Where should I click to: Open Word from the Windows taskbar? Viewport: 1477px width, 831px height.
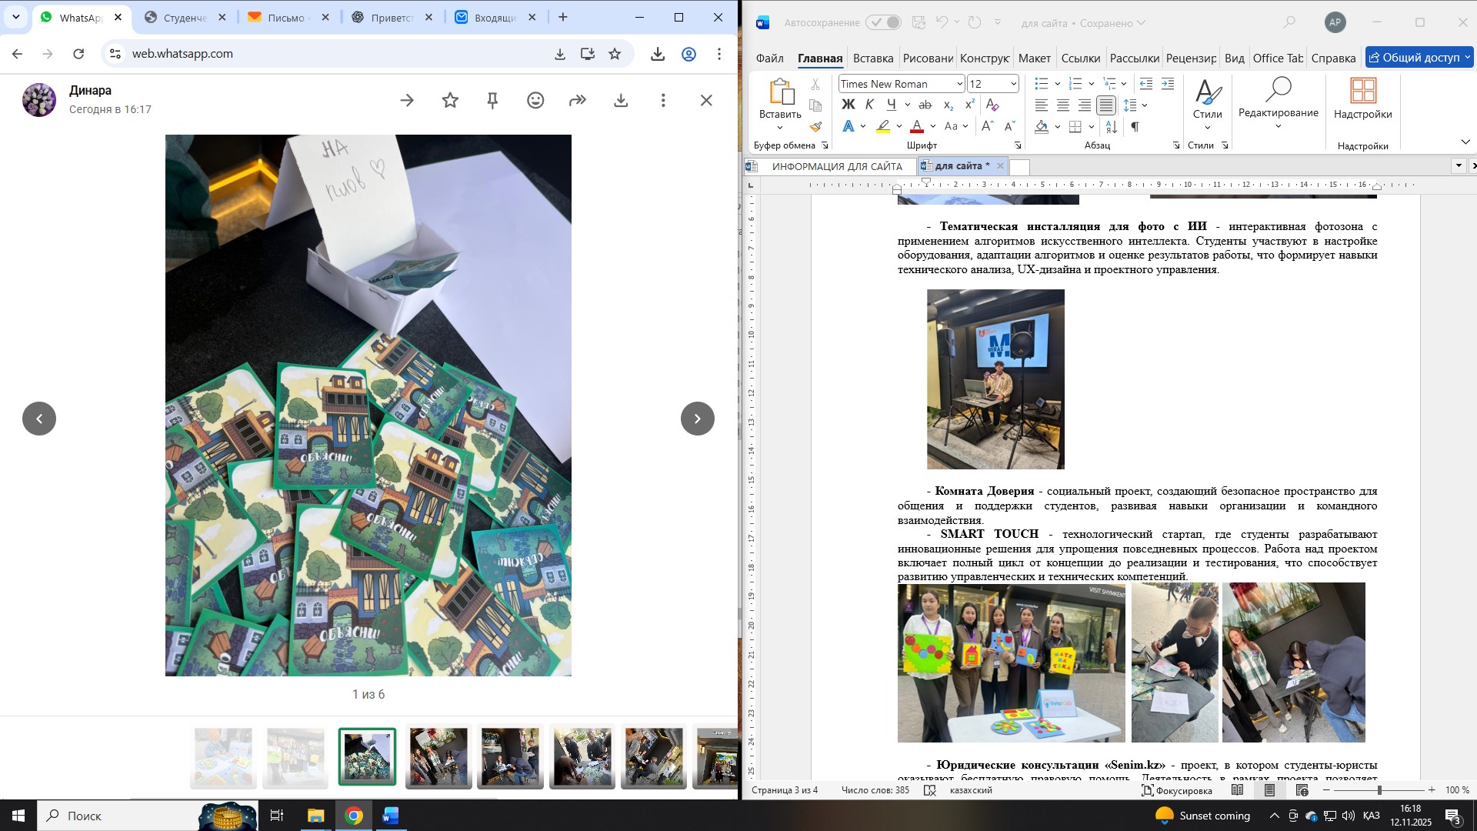pyautogui.click(x=391, y=816)
